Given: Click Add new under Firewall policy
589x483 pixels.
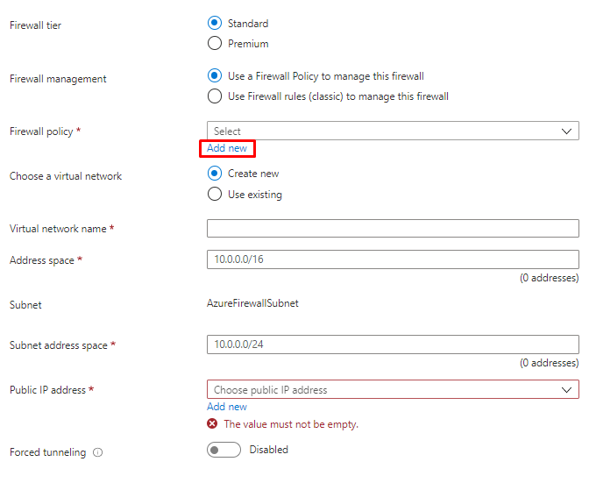Looking at the screenshot, I should click(227, 148).
